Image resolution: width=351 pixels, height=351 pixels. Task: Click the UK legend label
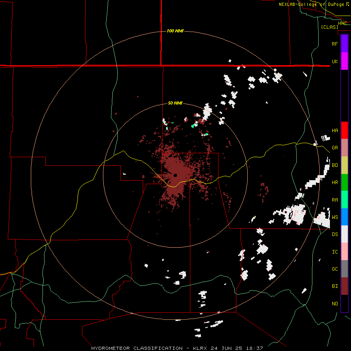pyautogui.click(x=335, y=61)
